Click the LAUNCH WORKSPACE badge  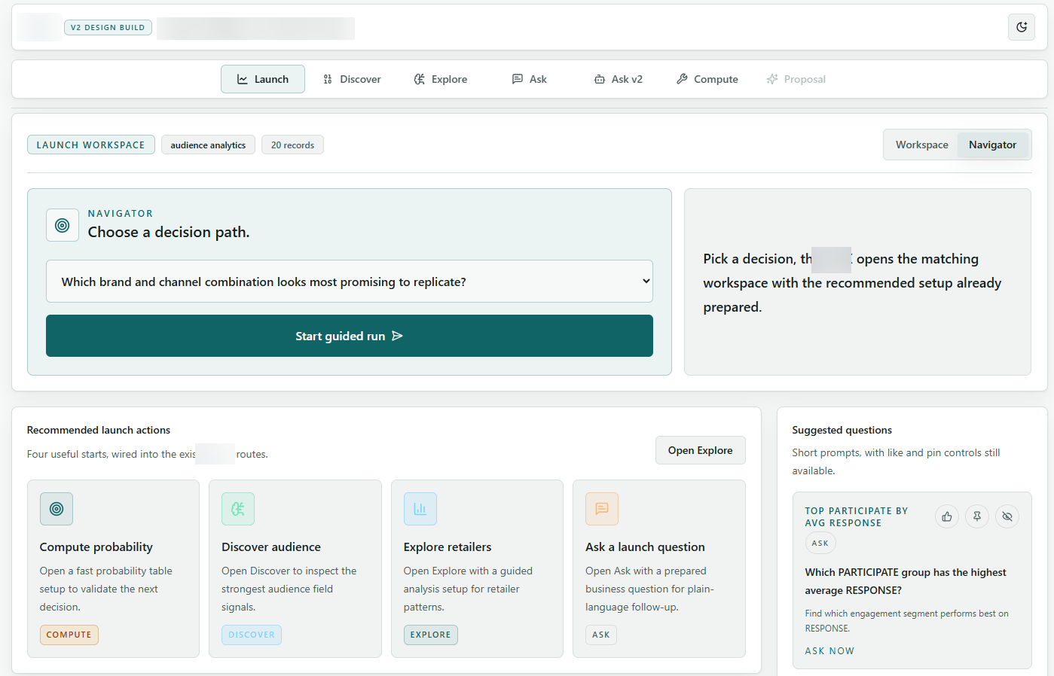point(91,145)
